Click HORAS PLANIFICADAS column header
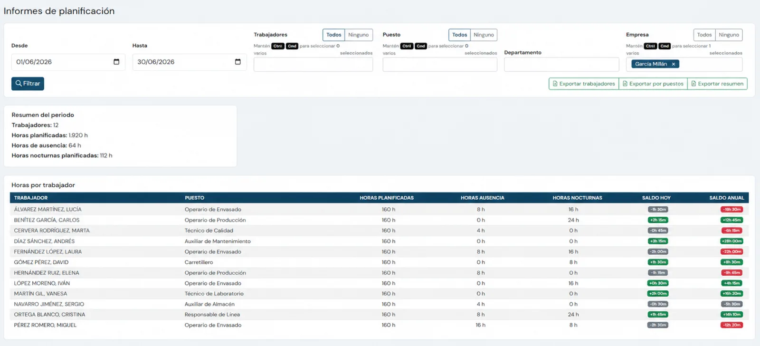760x346 pixels. tap(387, 198)
